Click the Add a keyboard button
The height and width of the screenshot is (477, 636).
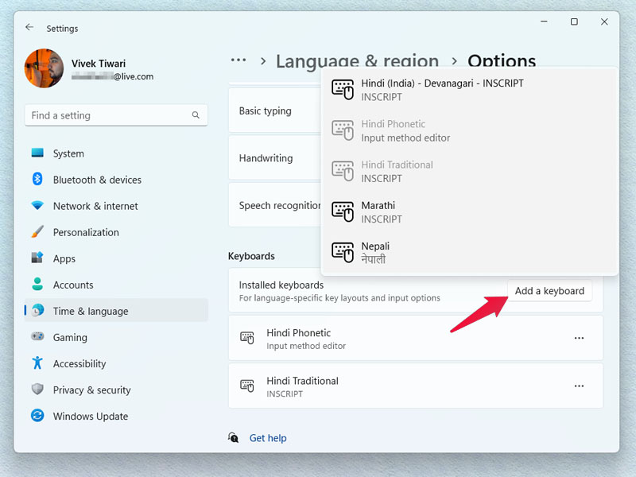coord(549,291)
